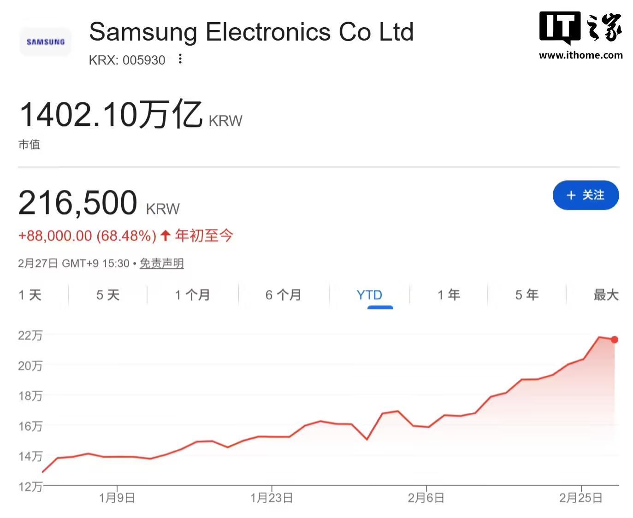
Task: Select the YTD tab
Action: (369, 295)
